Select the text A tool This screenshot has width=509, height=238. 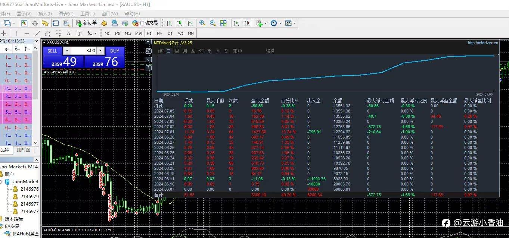[x=68, y=33]
